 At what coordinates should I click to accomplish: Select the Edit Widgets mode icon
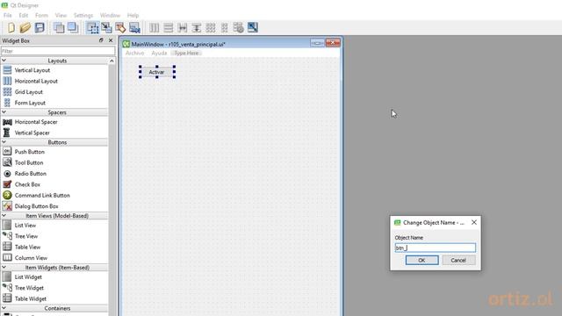pos(92,27)
